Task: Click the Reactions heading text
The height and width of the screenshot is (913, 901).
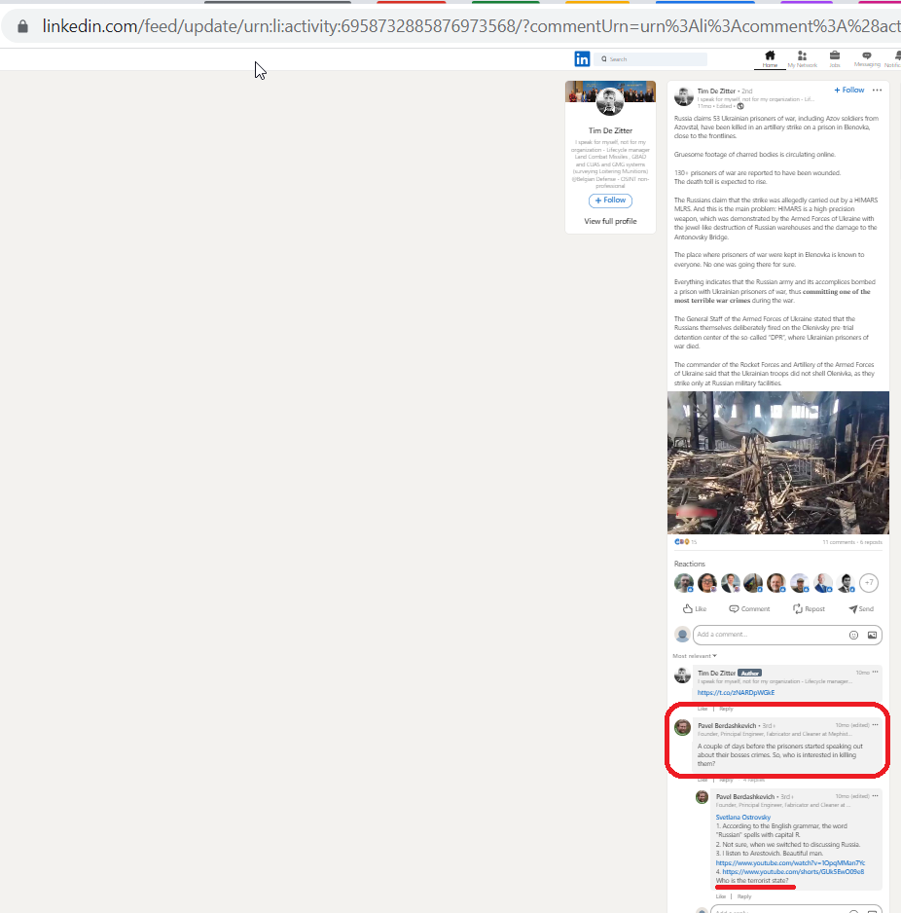Action: pos(689,564)
